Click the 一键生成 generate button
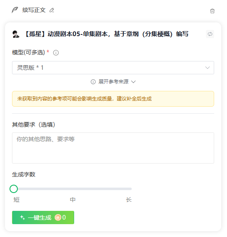 (x=43, y=217)
